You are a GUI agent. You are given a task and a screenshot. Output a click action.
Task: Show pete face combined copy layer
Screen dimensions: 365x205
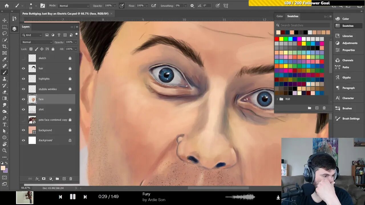[x=23, y=120]
